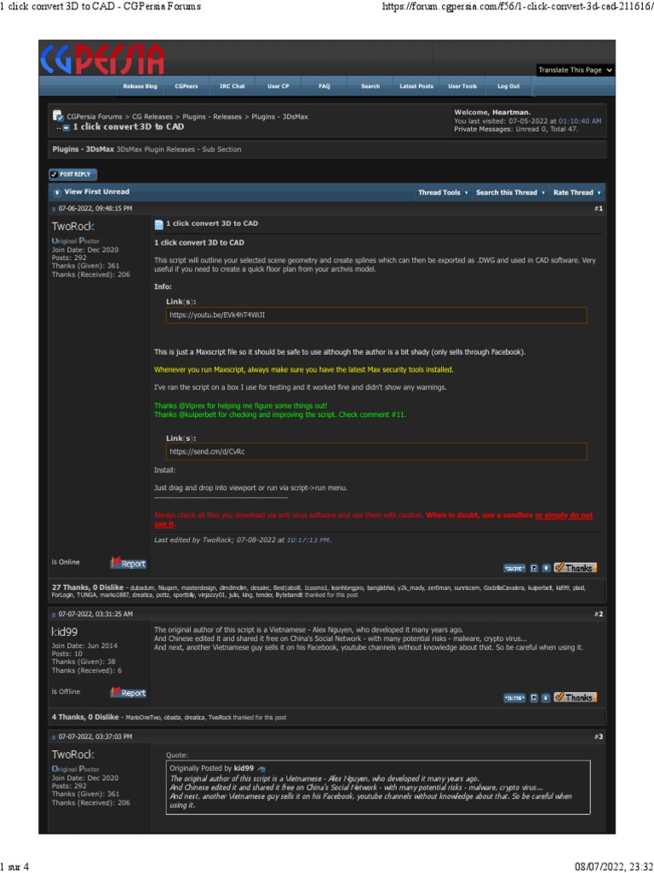Open the Private Messages link
The image size is (654, 873).
tap(482, 130)
